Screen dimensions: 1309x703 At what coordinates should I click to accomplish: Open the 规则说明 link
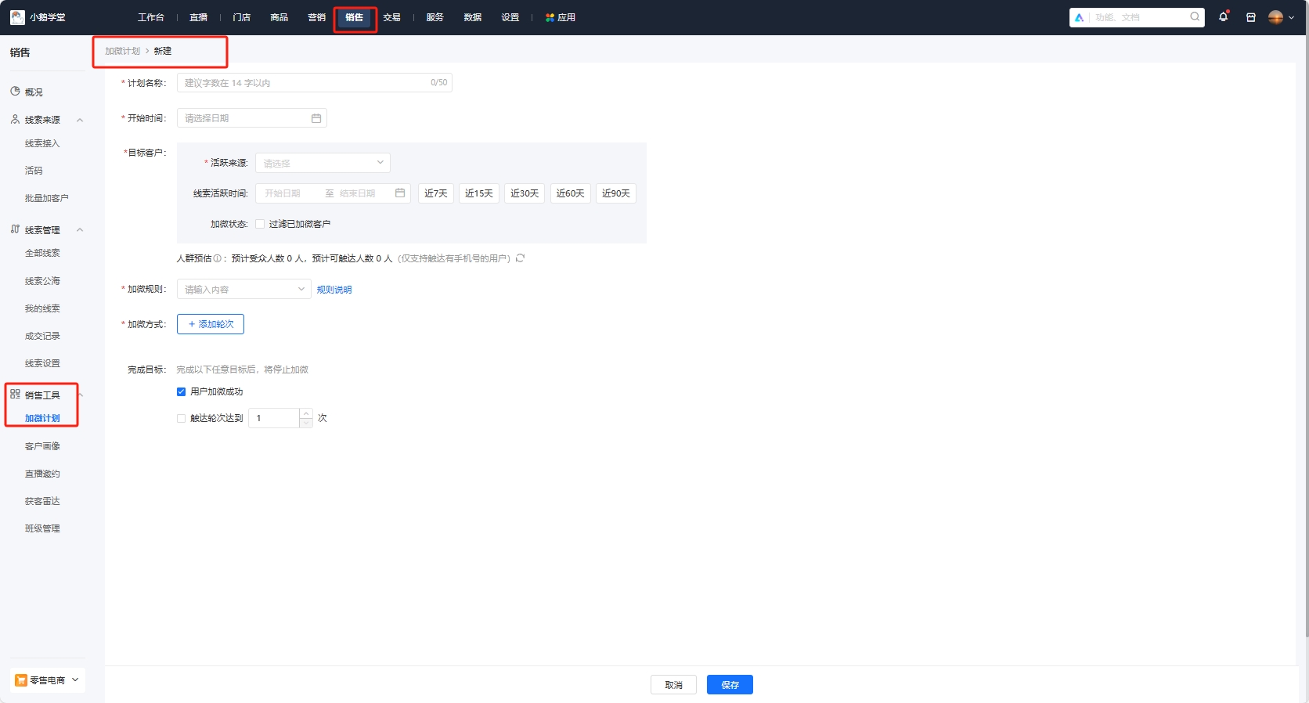(x=334, y=290)
